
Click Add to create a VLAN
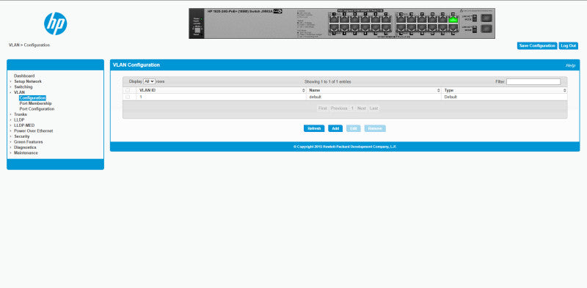pos(335,128)
